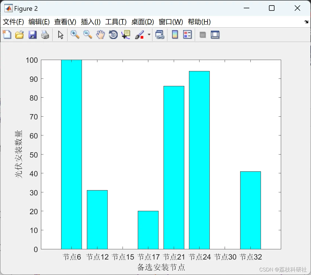Screen dimensions: 311x275
Task: Print the figure via printer icon
Action: pyautogui.click(x=45, y=35)
